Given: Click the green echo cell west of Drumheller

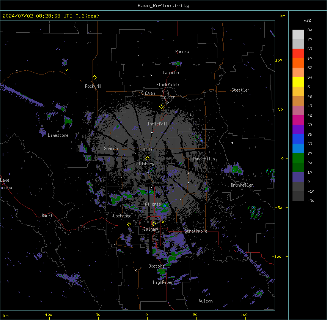Looking at the screenshot, I should (x=236, y=169).
